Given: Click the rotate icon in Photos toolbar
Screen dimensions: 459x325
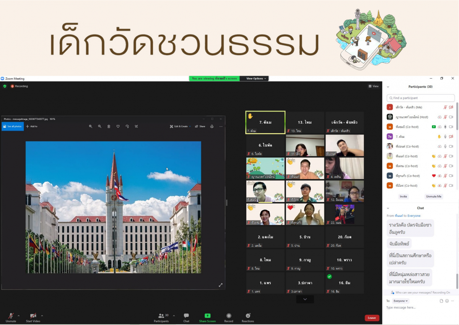Looking at the screenshot, I should tap(127, 126).
